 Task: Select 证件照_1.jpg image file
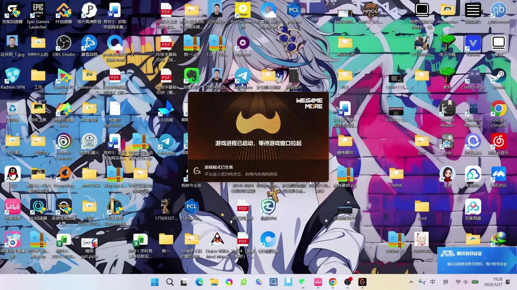[13, 46]
